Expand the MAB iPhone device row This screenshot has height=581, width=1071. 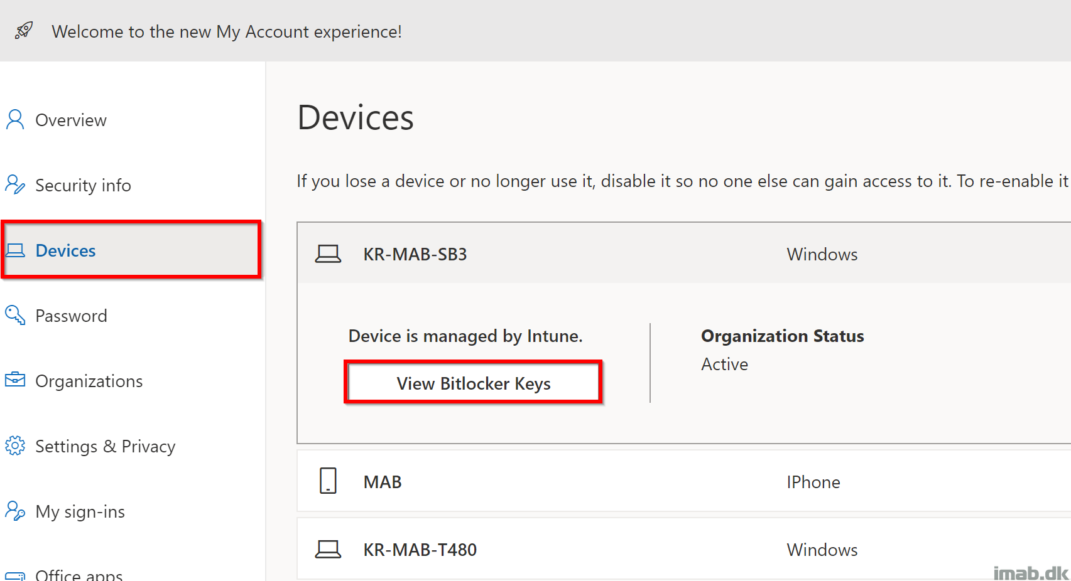[x=684, y=481]
